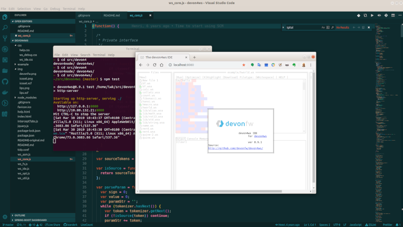Click the orange bookmark star in browser

(244, 65)
